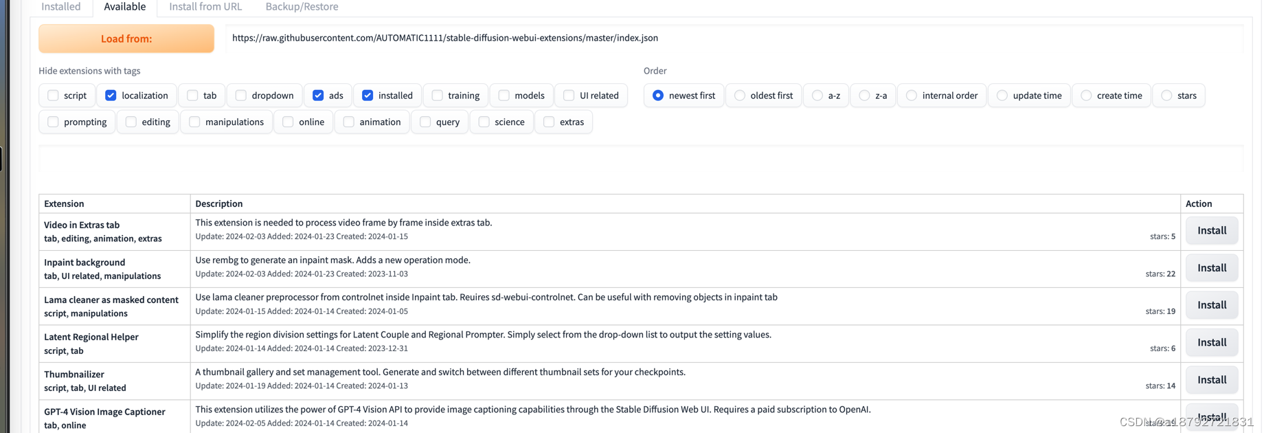Viewport: 1264px width, 433px height.
Task: Enable the script tag checkbox
Action: pyautogui.click(x=53, y=96)
